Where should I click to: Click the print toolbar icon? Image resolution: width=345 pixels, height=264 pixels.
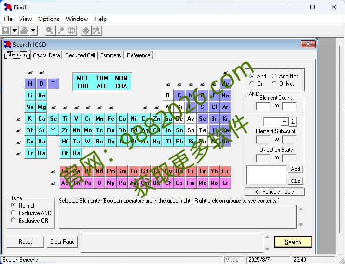[24, 31]
